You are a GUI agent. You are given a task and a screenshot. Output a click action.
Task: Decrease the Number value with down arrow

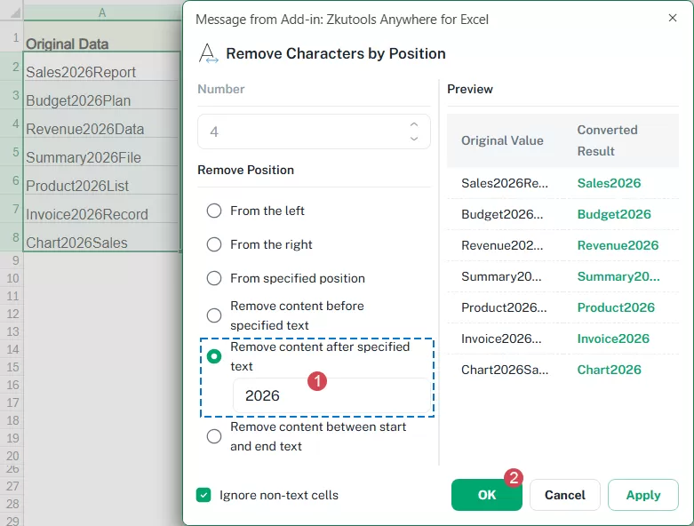[x=414, y=139]
